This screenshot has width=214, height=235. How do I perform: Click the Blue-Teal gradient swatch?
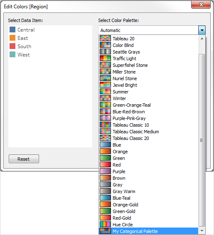tap(105, 198)
